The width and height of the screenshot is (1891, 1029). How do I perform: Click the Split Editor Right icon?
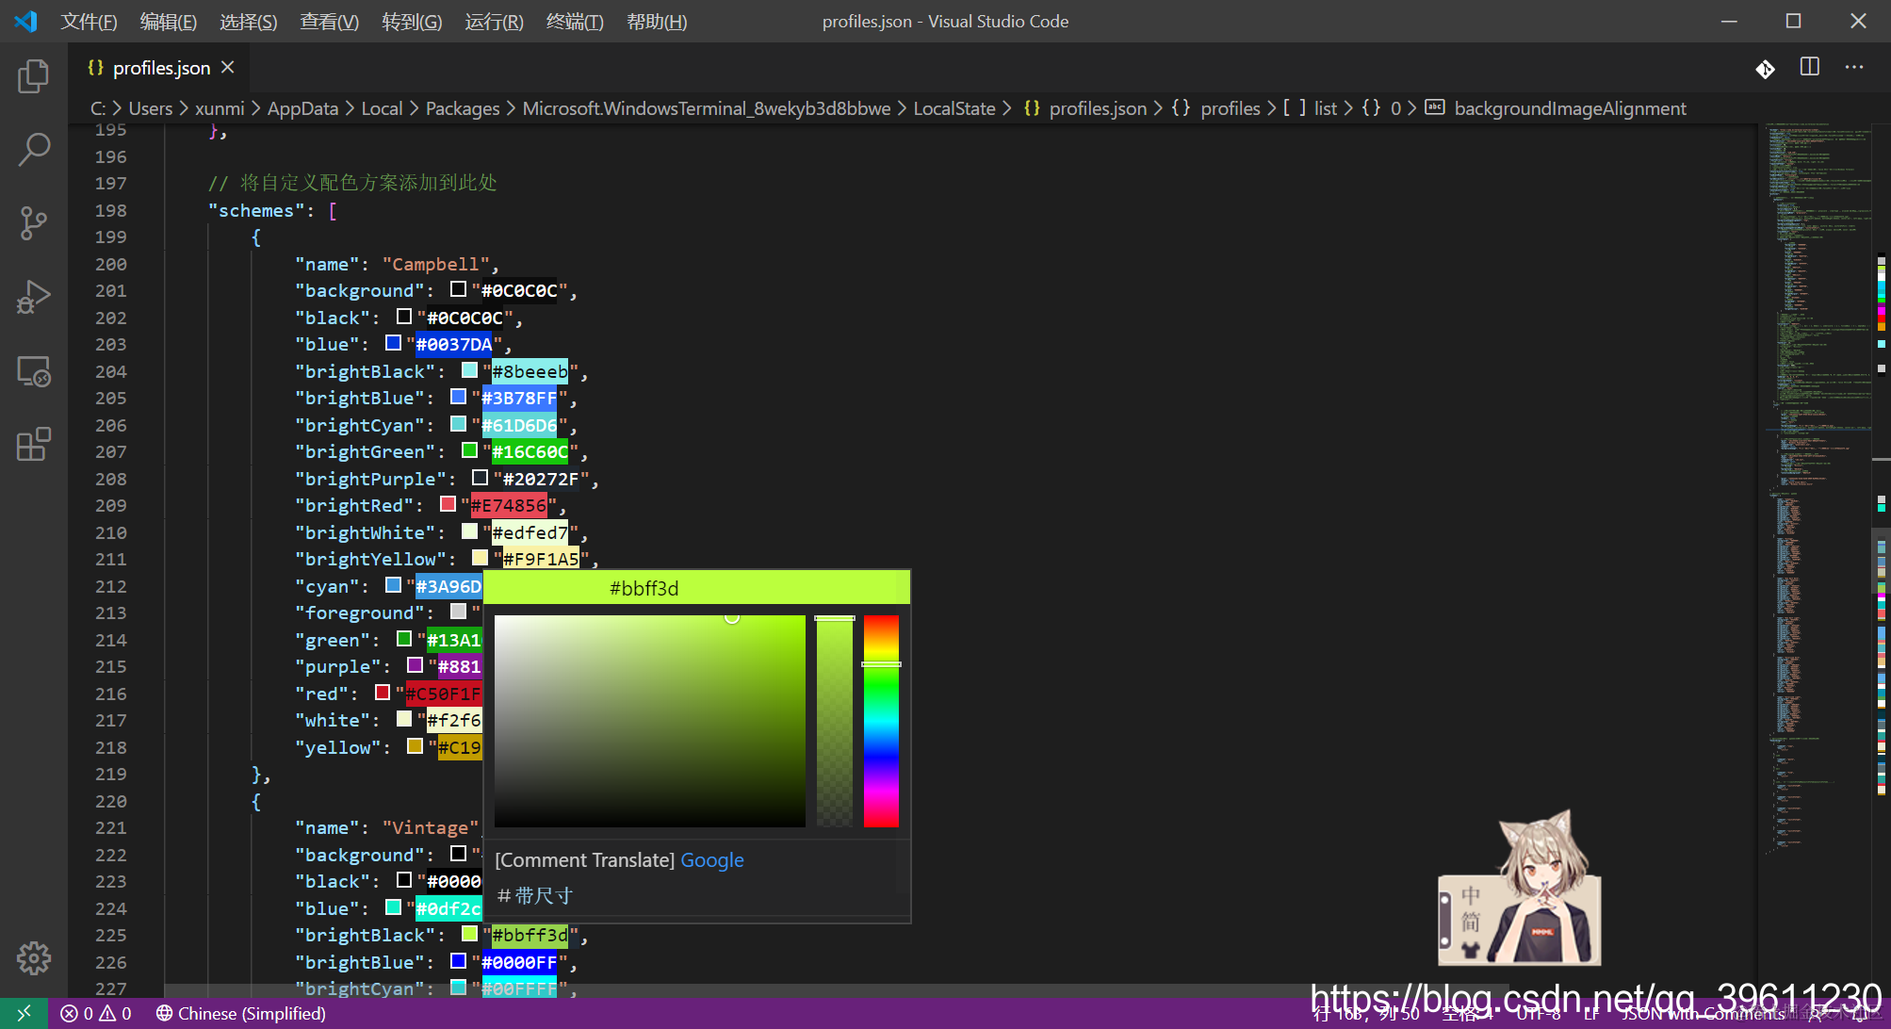1809,67
